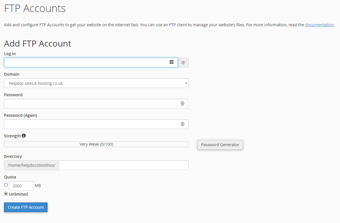Click the MB unit label

click(x=38, y=186)
